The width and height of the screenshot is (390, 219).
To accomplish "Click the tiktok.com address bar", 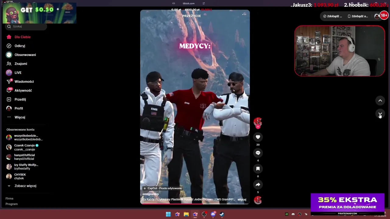I will click(x=189, y=3).
